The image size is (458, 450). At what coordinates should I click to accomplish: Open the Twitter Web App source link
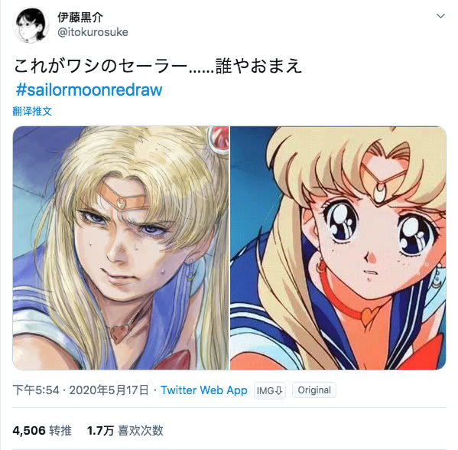tap(204, 390)
